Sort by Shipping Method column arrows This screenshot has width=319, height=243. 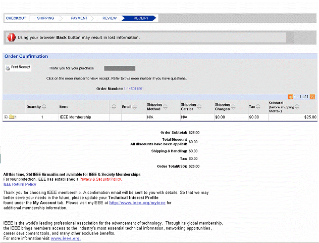166,106
